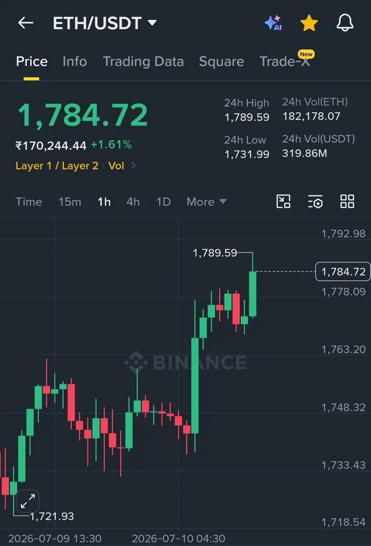Open the AI sparkle assistant icon

273,23
